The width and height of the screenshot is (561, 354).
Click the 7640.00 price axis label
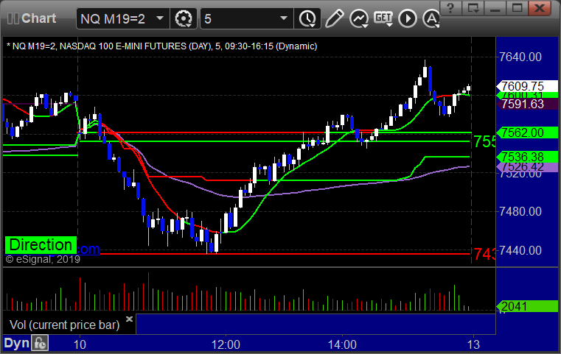tap(520, 57)
